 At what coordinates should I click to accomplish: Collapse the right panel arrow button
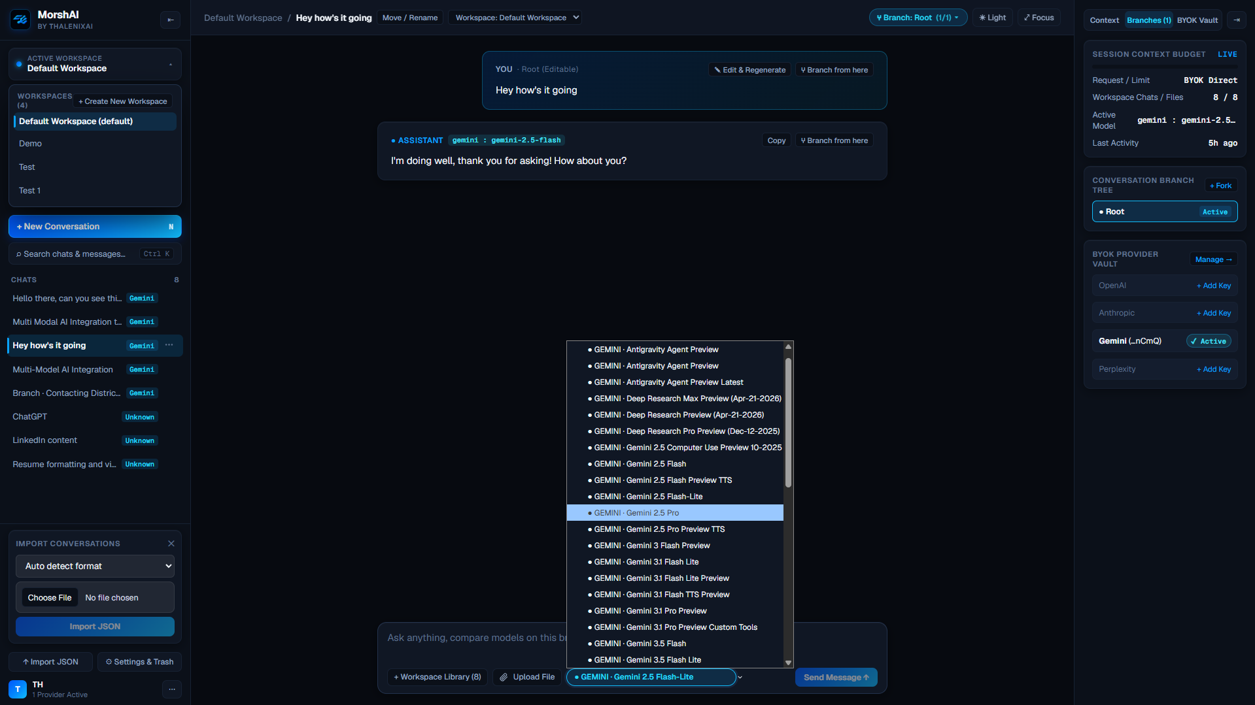[x=1236, y=20]
